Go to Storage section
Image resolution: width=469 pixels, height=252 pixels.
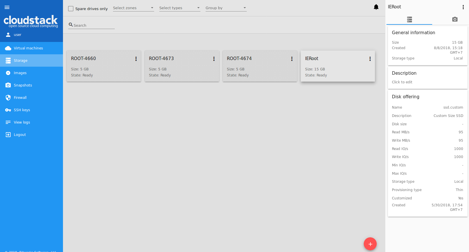(32, 61)
